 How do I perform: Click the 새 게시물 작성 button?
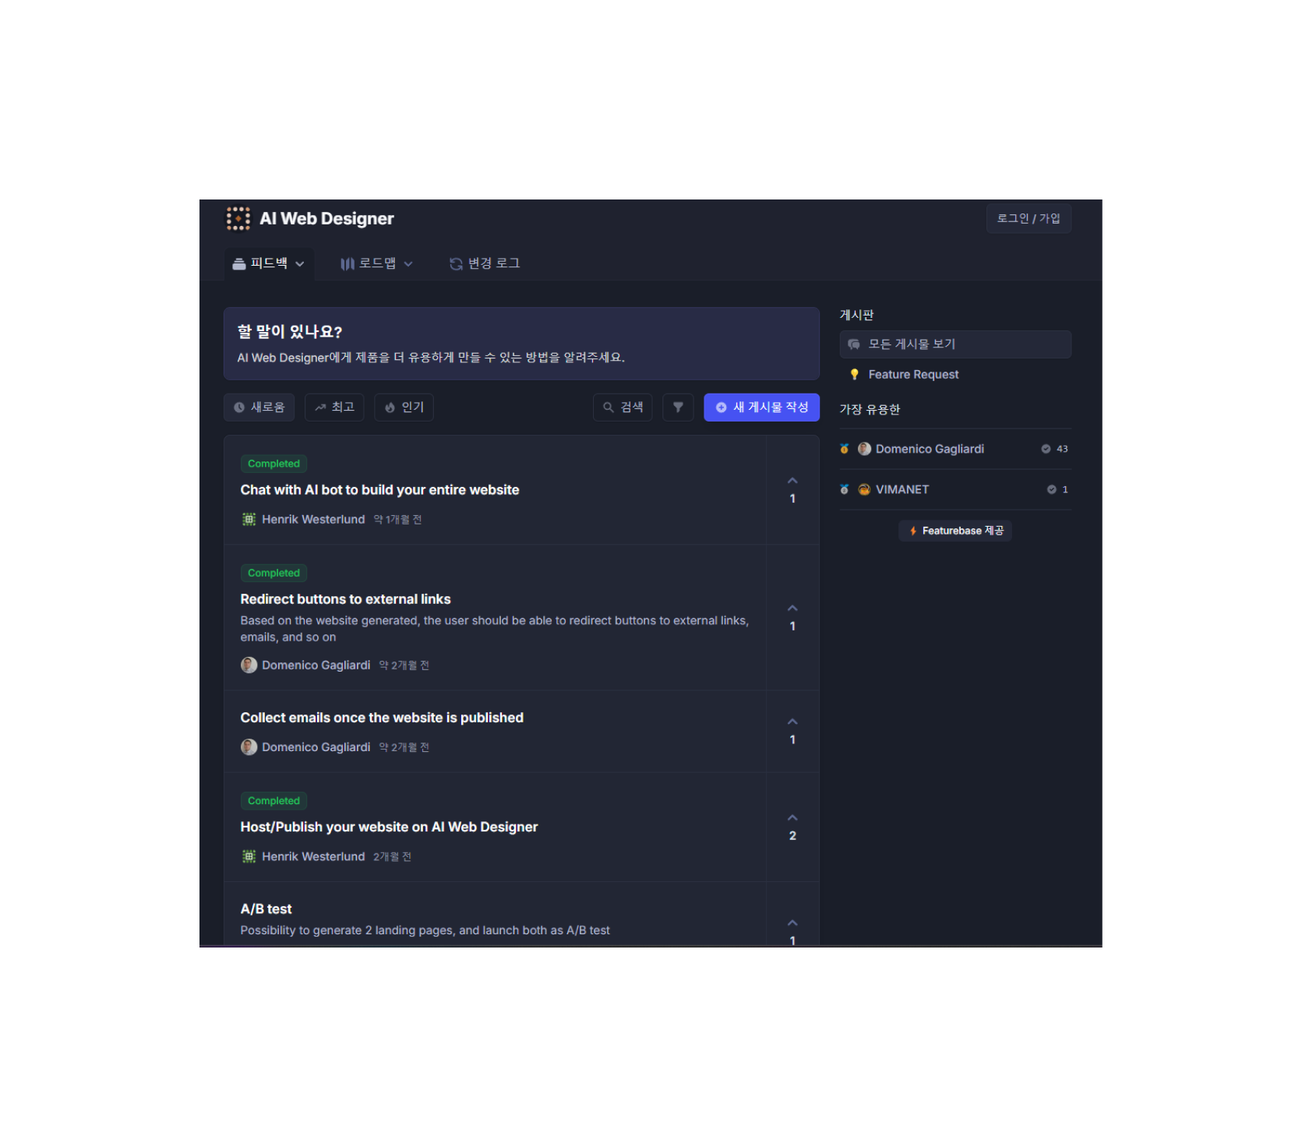(761, 408)
